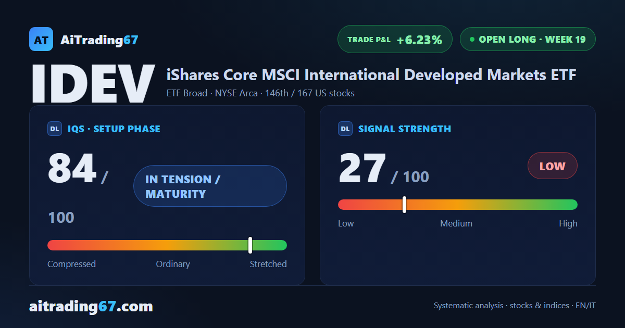Click the DL icon beside Signal Strength
Screen dimensions: 625x328
[x=345, y=129]
